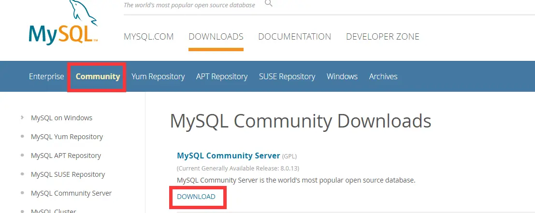Select the DOWNLOADS tab

[x=216, y=36]
